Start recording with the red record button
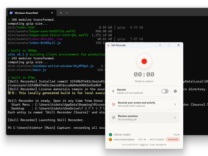The height and width of the screenshot is (156, 208). pos(144,61)
